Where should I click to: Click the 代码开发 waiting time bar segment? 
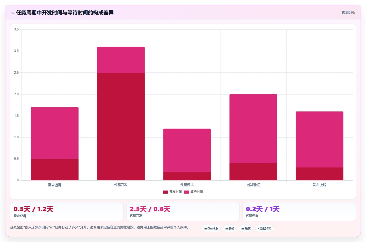121,60
